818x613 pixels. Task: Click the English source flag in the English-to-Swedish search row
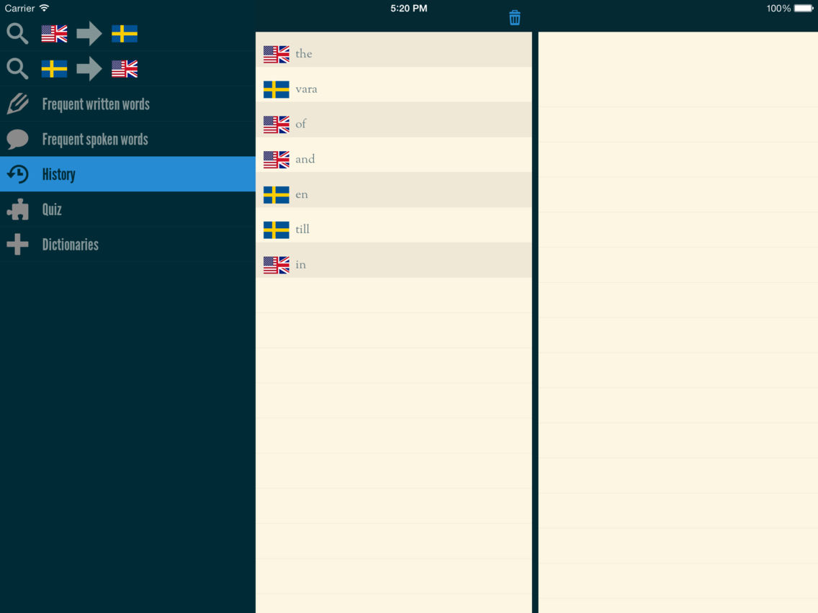(x=54, y=34)
